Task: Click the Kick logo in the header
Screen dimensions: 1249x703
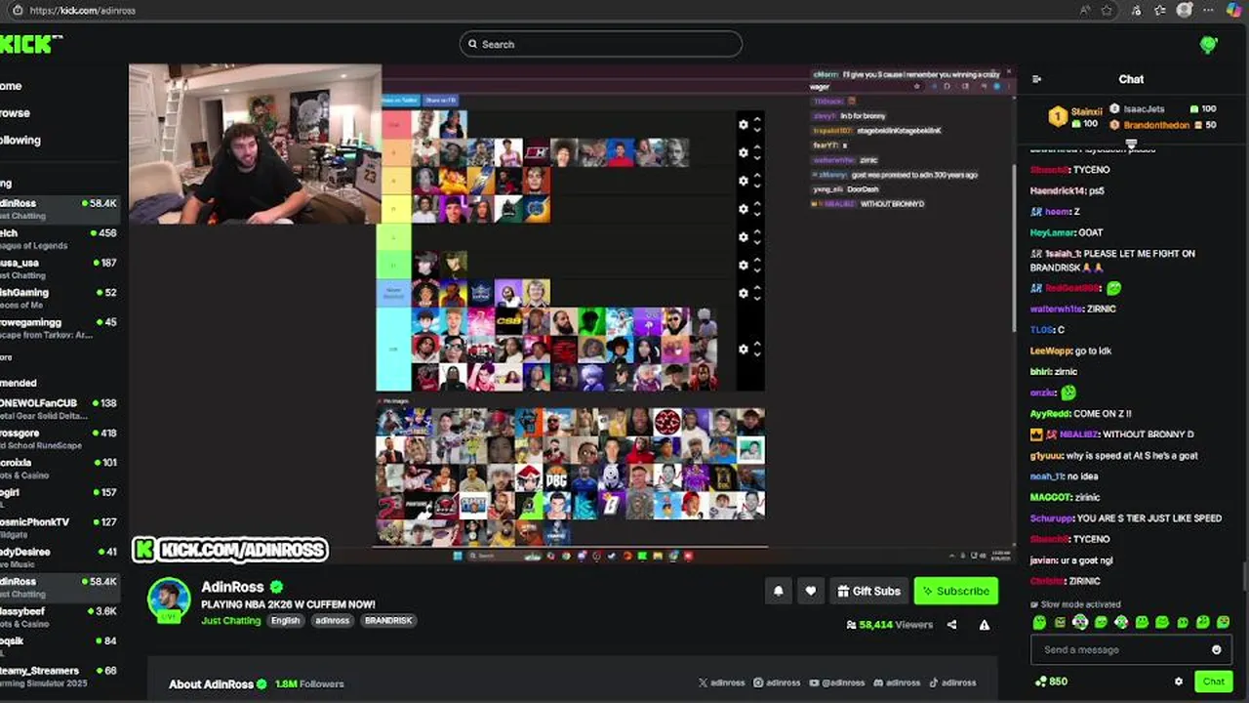Action: point(31,44)
